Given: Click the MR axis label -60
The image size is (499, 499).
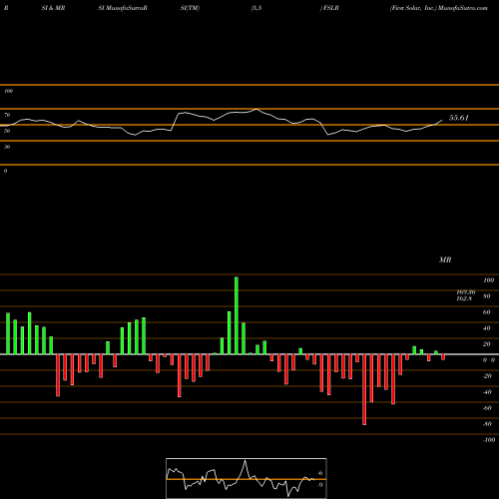Looking at the screenshot, I should 487,408.
